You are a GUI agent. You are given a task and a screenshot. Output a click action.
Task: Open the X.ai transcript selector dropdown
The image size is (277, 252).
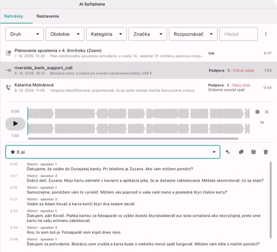(x=113, y=152)
